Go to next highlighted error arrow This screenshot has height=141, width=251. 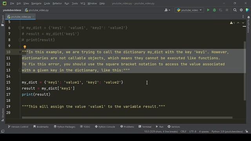243,23
